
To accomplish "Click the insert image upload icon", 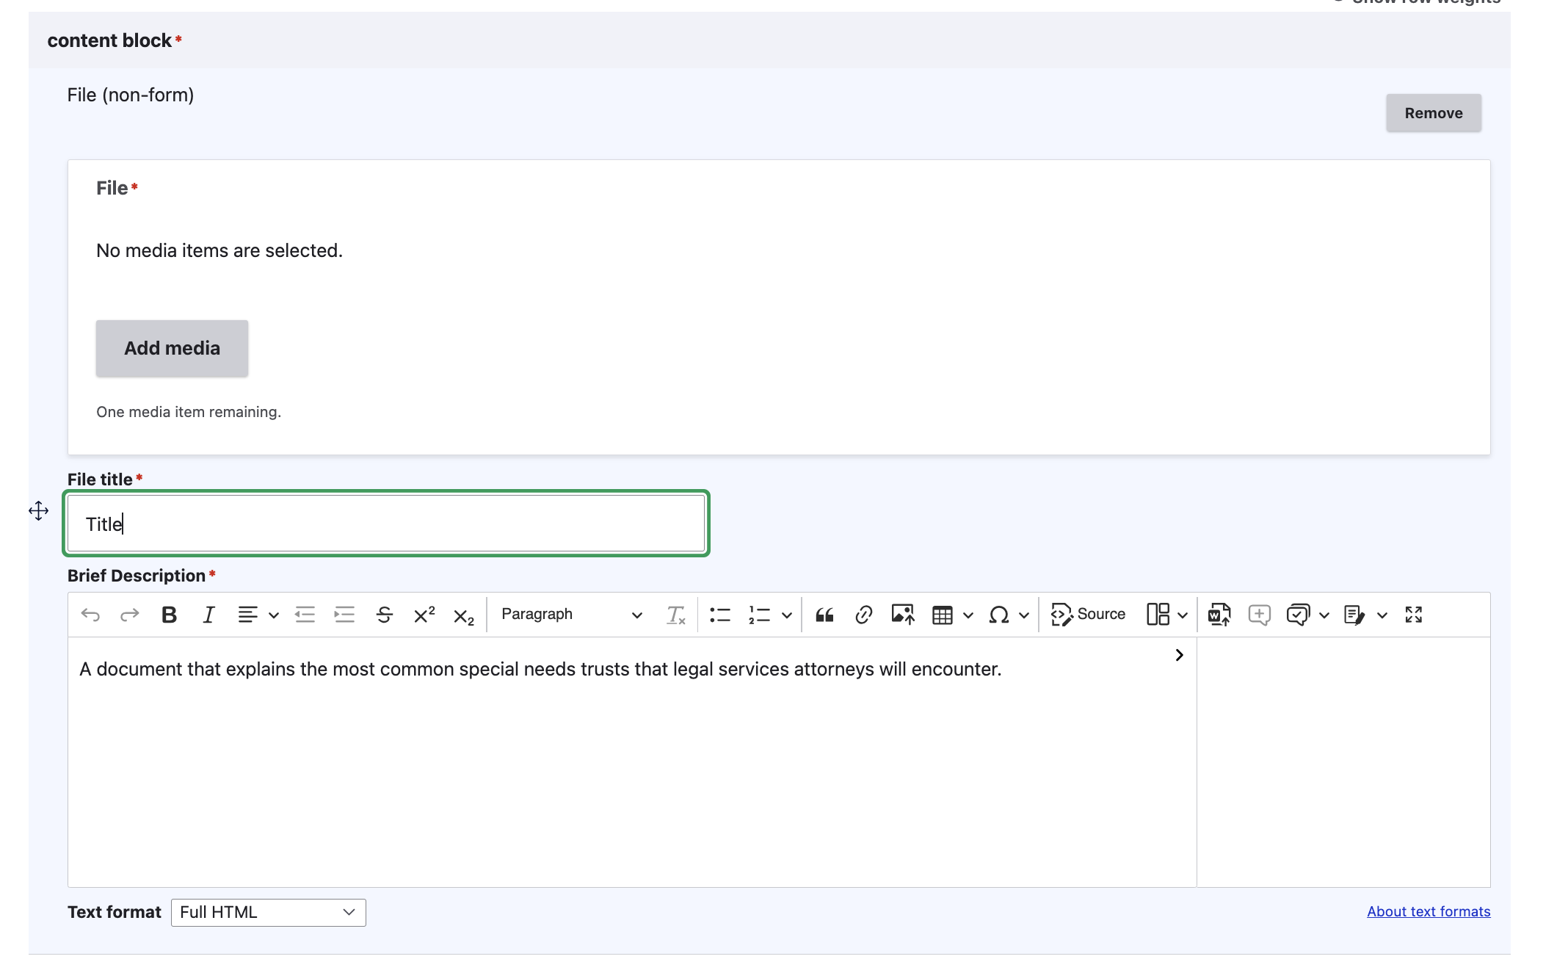I will pos(903,615).
